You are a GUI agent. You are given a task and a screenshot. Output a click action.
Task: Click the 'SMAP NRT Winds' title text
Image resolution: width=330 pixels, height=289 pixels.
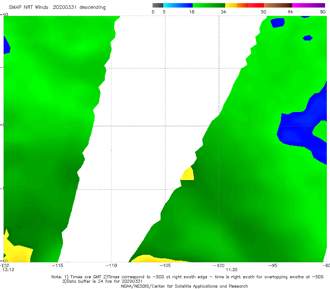[29, 8]
